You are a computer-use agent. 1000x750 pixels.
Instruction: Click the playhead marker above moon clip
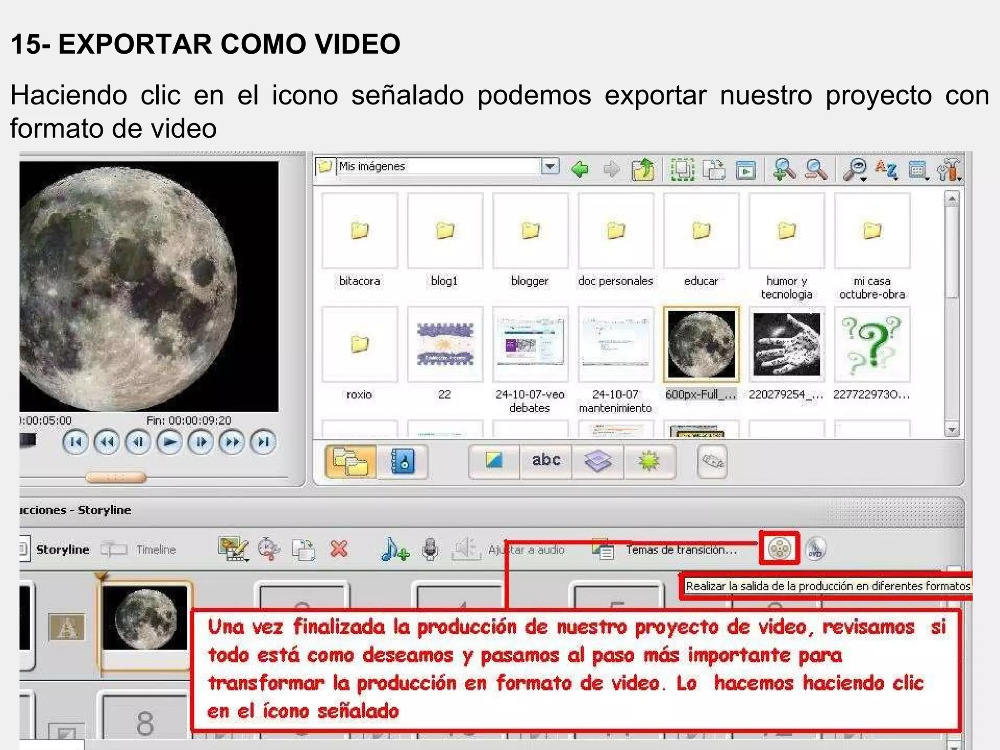101,576
